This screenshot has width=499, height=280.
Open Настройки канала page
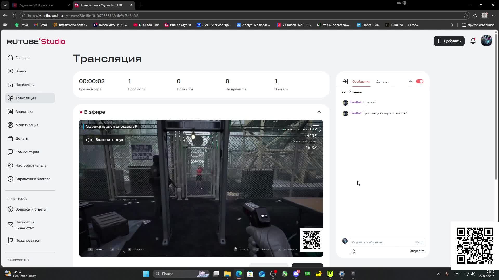point(31,165)
